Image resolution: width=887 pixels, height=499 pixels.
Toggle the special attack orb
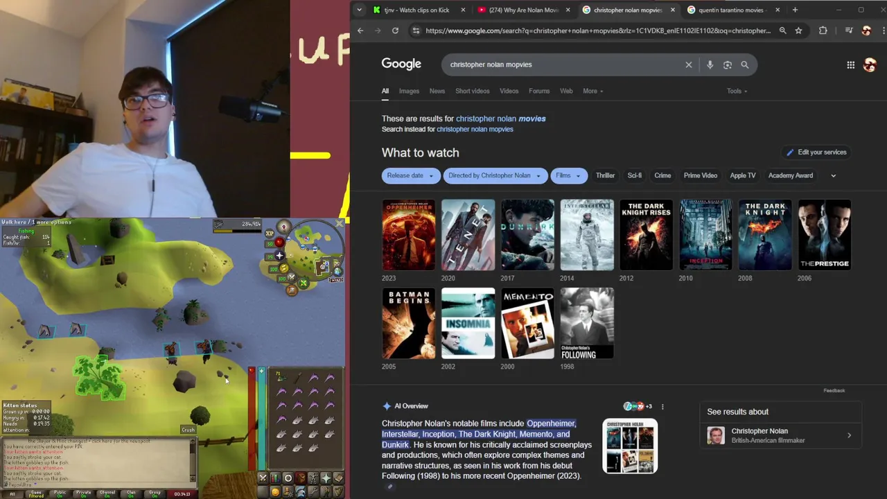pyautogui.click(x=292, y=277)
